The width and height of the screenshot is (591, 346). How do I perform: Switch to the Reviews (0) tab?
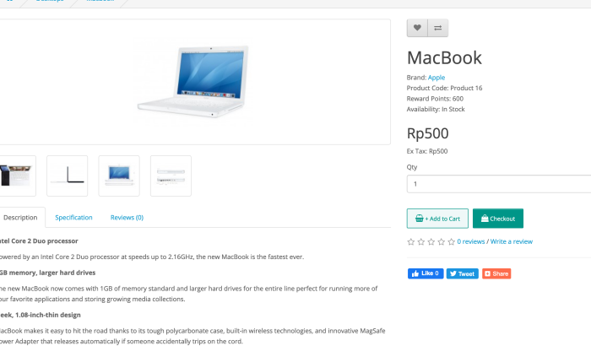click(x=127, y=218)
